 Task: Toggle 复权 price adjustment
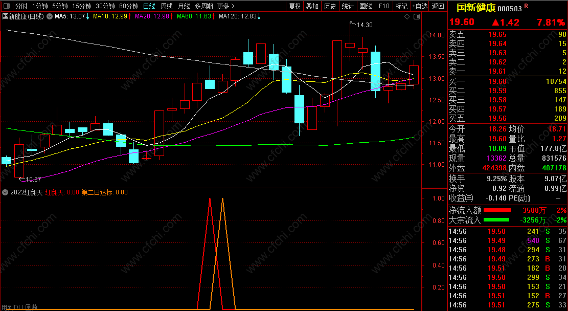tap(295, 6)
